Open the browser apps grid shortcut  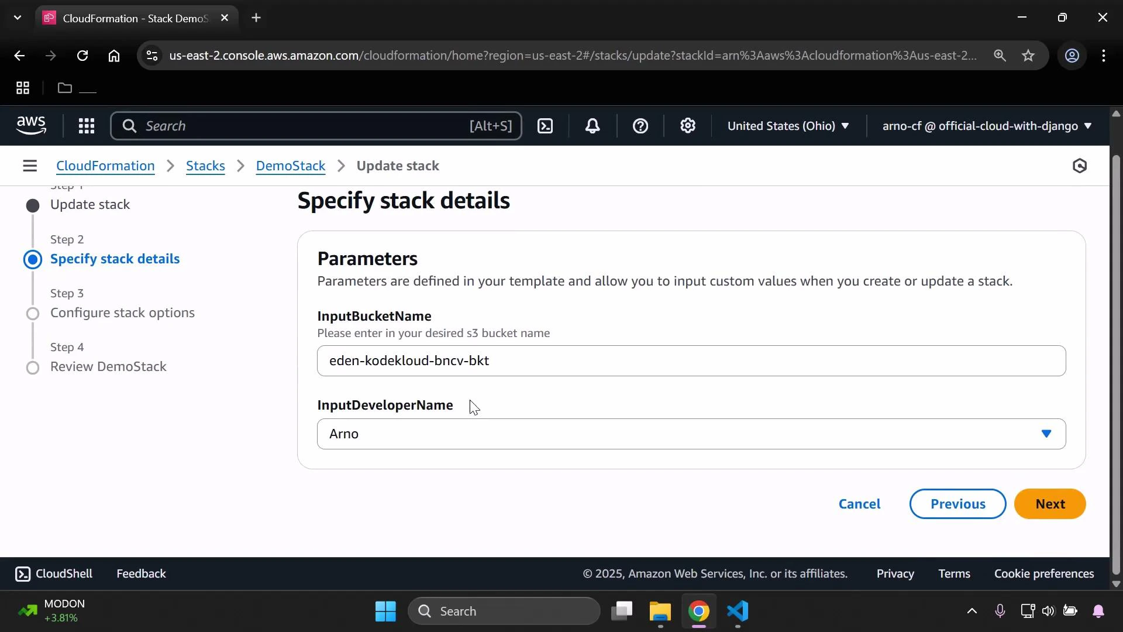click(23, 88)
